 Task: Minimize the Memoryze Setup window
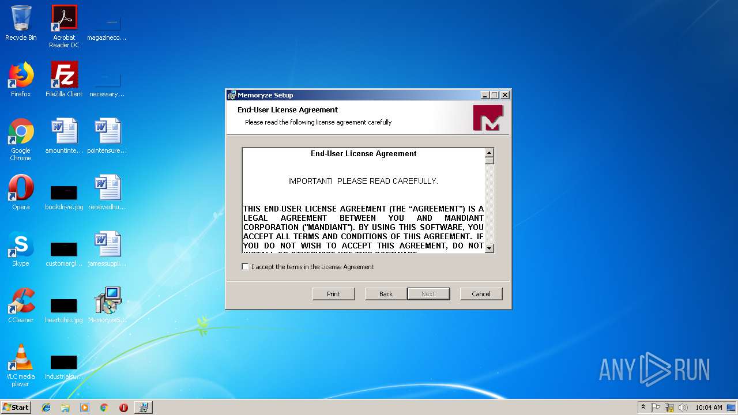485,95
